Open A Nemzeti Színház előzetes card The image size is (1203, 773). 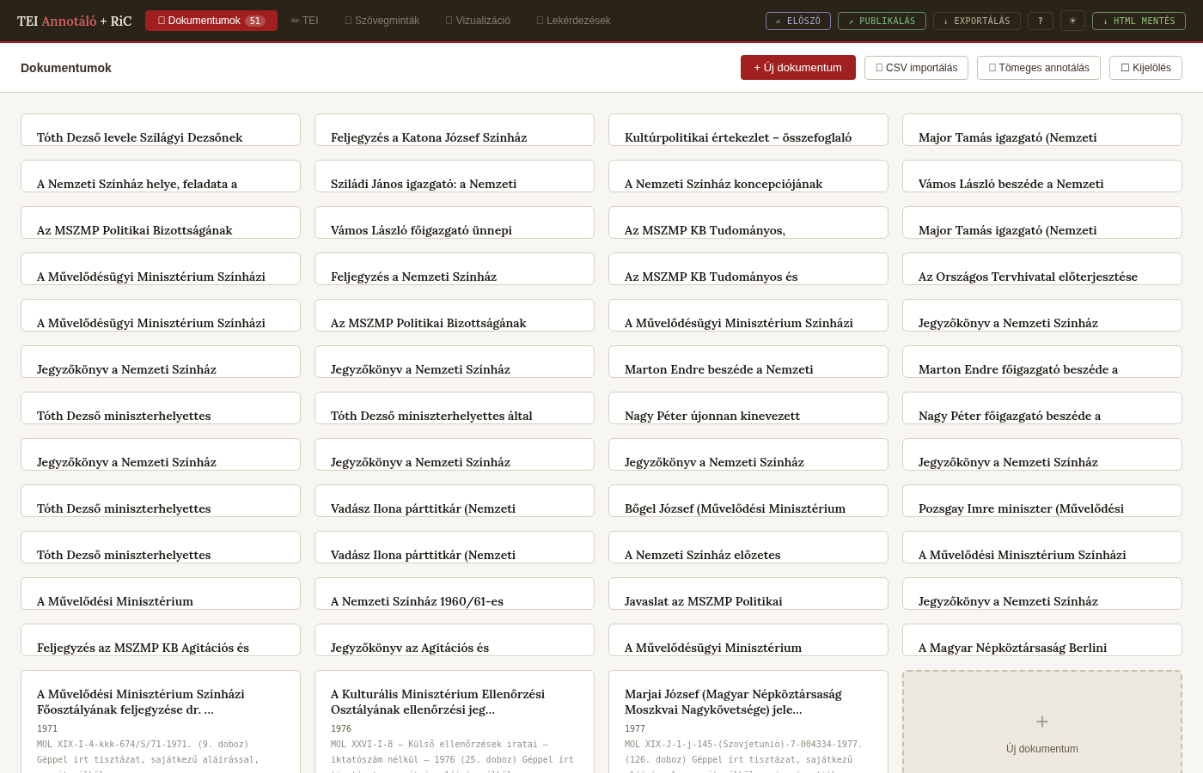pyautogui.click(x=748, y=547)
